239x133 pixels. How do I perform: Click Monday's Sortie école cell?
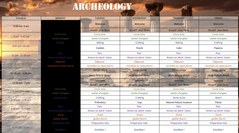pos(61,98)
